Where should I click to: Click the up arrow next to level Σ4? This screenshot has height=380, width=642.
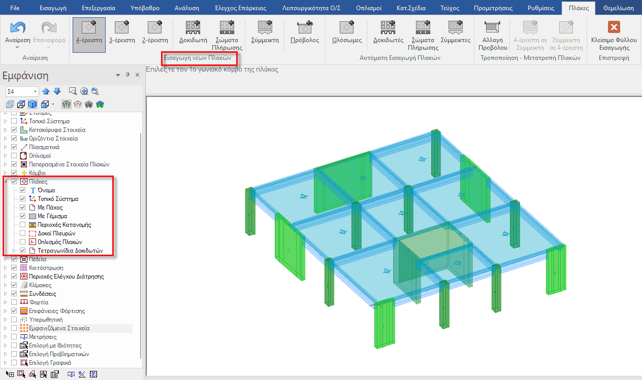tap(46, 91)
